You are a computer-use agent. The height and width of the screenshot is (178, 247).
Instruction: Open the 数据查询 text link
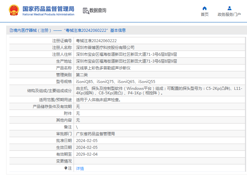[98, 10]
